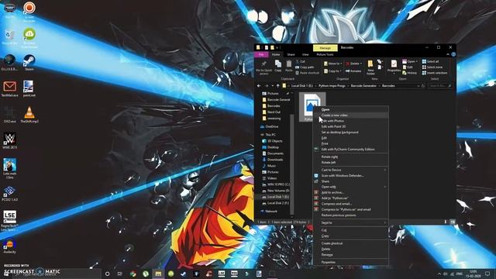
Task: Select Music in navigation pane
Action: [269, 166]
